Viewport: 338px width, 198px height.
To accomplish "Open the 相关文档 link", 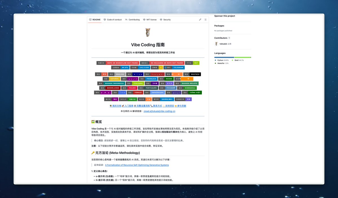I will click(x=116, y=106).
